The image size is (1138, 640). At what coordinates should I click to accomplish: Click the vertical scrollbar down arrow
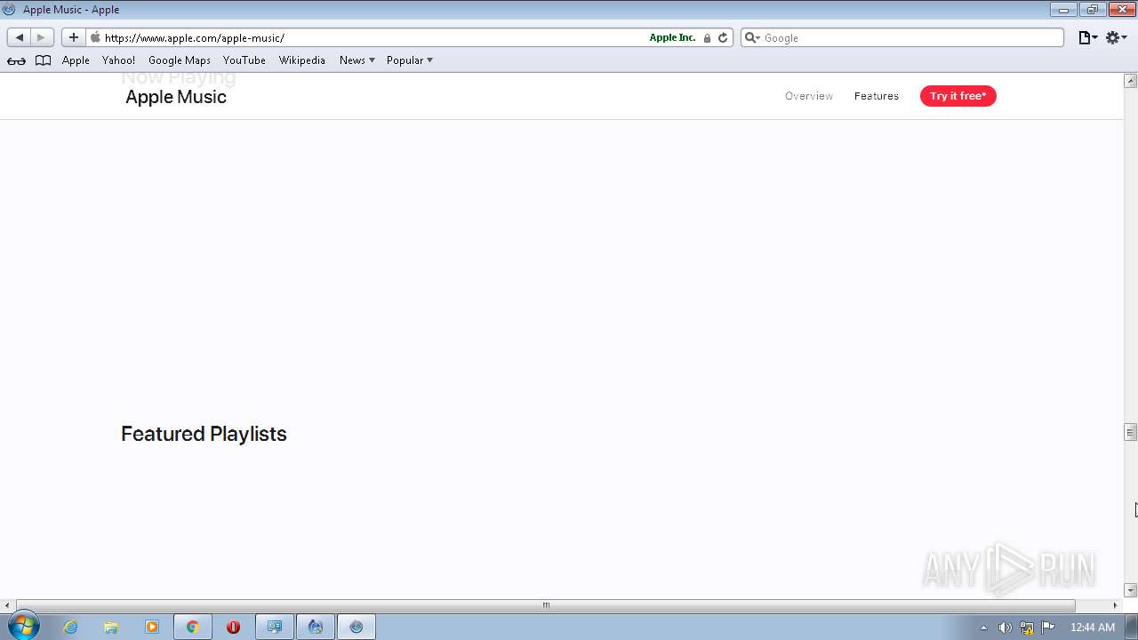coord(1131,590)
